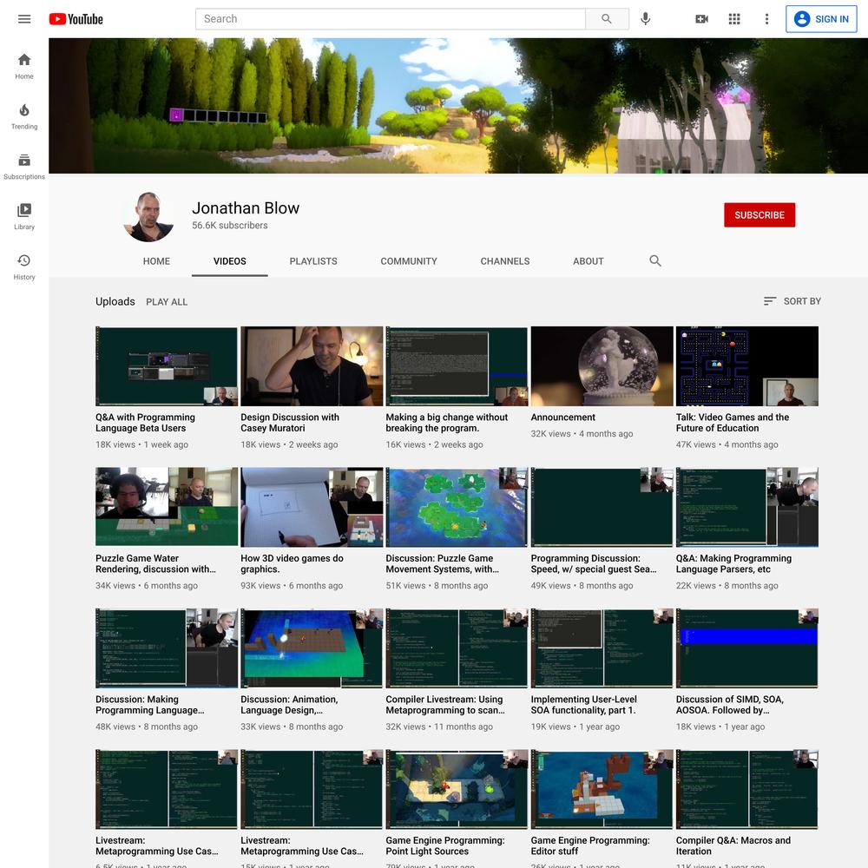Click Jonathan Blow's channel avatar
The width and height of the screenshot is (868, 868).
148,216
